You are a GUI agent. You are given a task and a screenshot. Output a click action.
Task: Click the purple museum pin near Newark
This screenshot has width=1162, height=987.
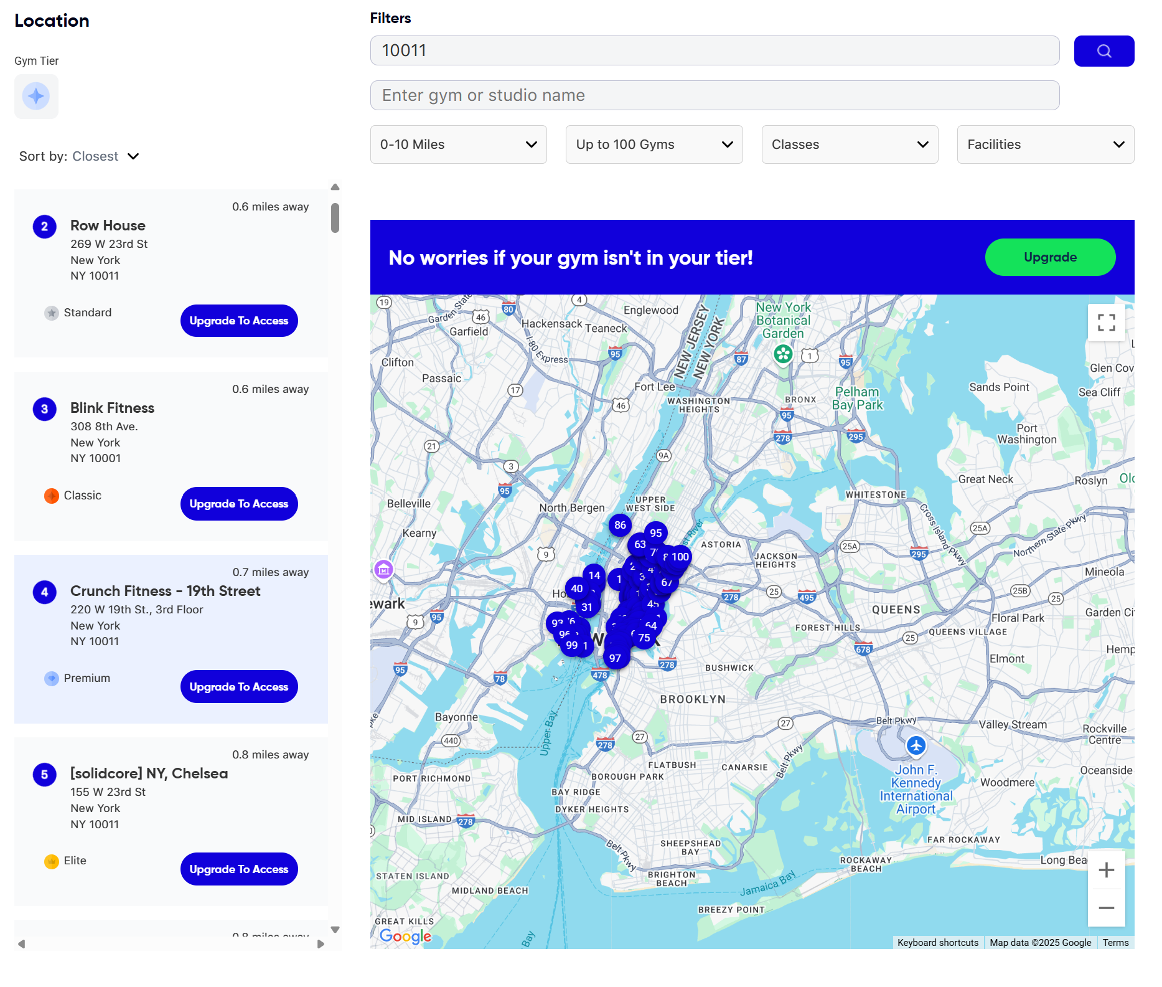pyautogui.click(x=383, y=569)
